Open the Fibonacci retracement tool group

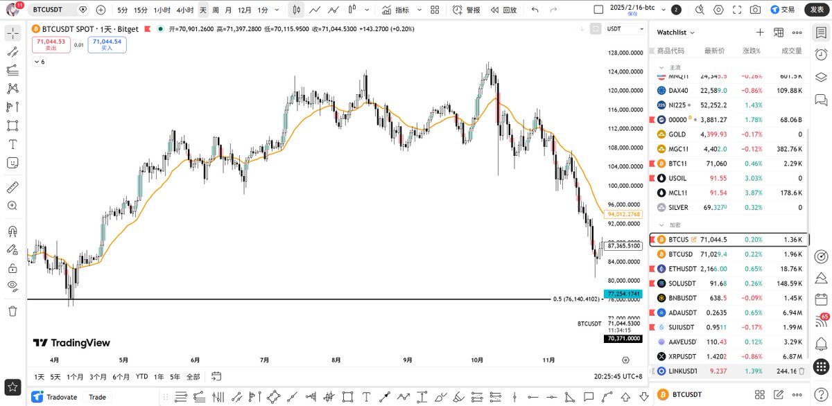[x=12, y=70]
